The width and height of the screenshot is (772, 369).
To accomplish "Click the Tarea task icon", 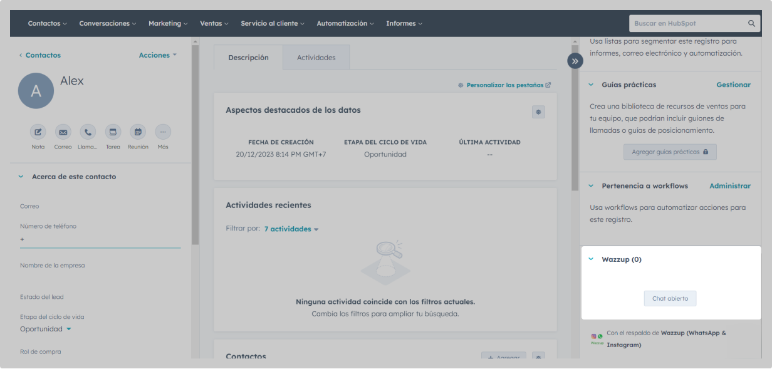I will click(113, 132).
